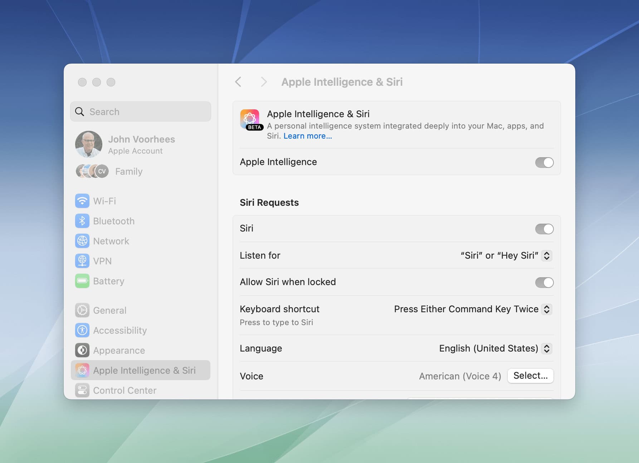The width and height of the screenshot is (639, 463).
Task: Open Bluetooth settings pane
Action: coord(141,221)
